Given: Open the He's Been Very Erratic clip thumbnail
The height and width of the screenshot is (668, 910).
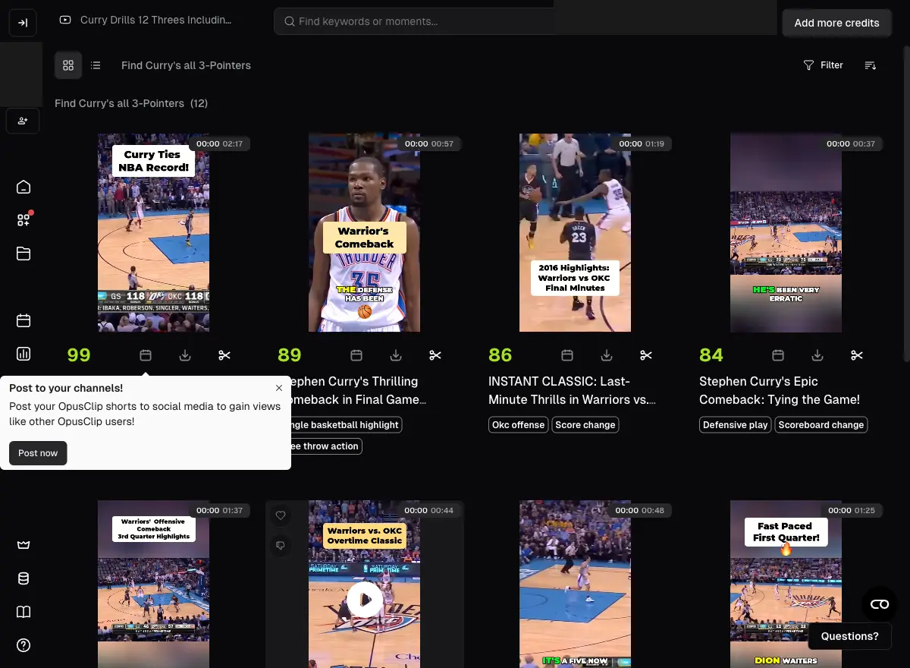Looking at the screenshot, I should 786,232.
